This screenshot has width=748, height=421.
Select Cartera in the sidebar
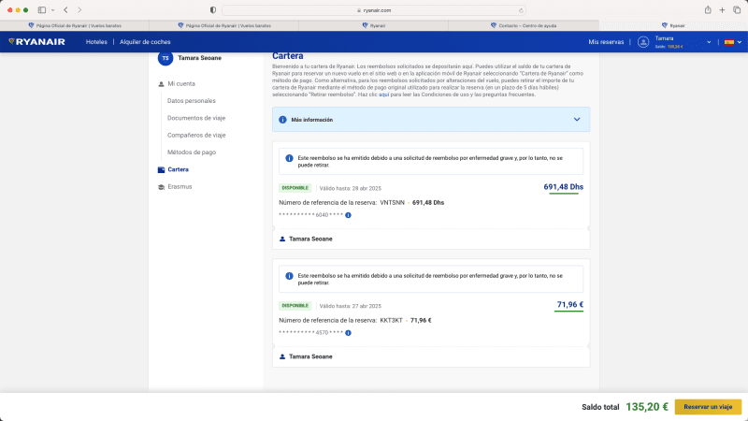point(178,170)
